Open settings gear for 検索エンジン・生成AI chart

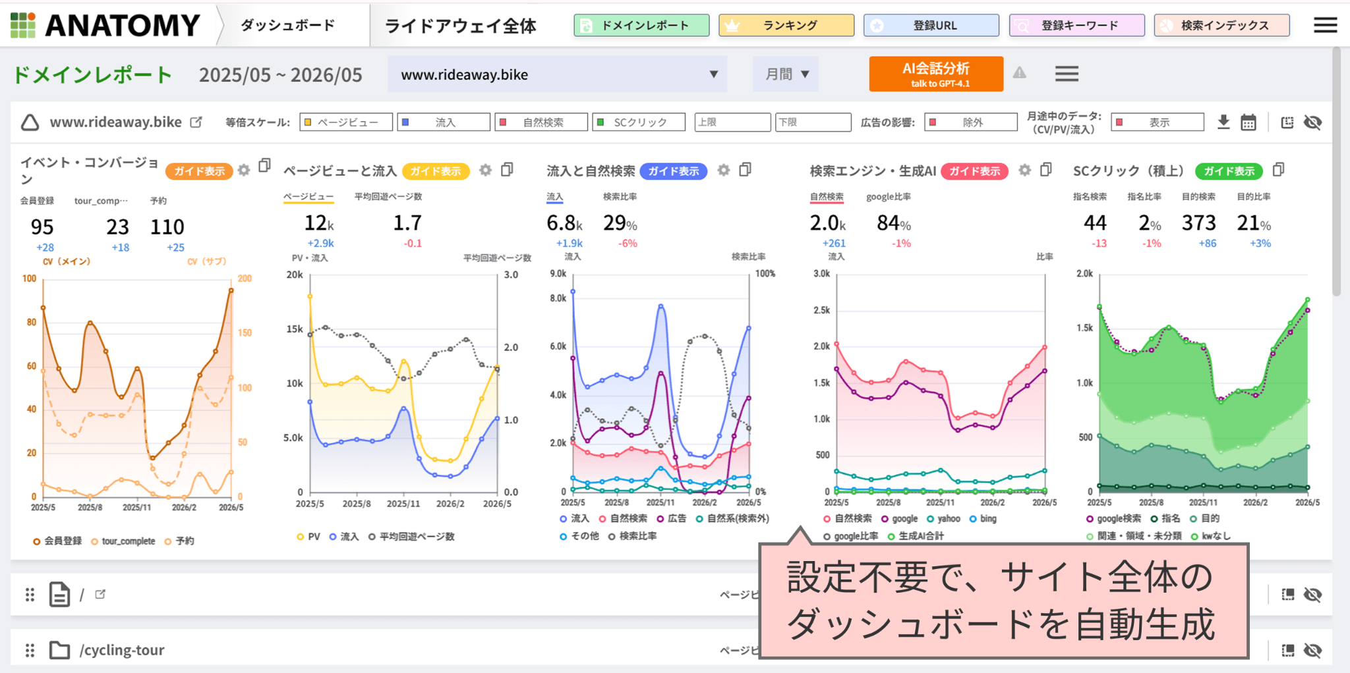1024,170
